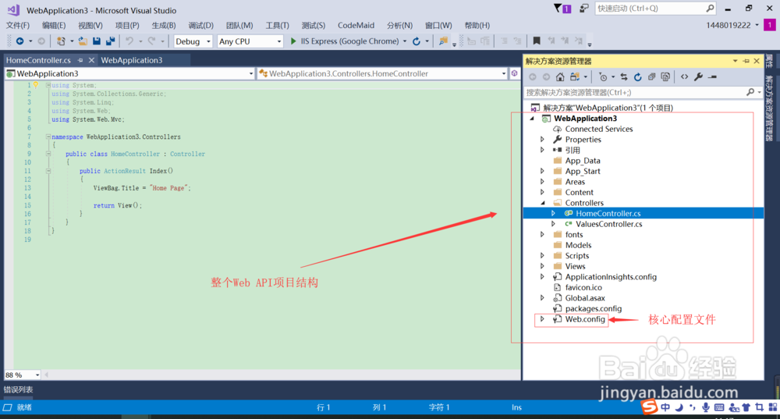780x419 pixels.
Task: Click the Save All icon
Action: pos(111,41)
